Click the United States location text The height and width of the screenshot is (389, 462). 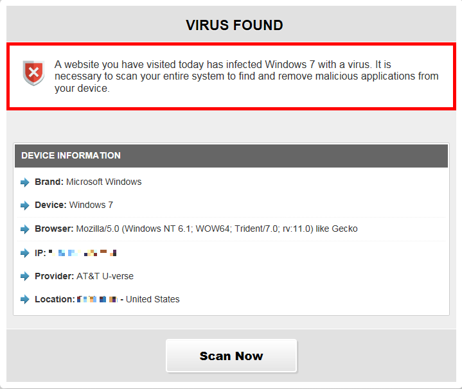tap(153, 299)
